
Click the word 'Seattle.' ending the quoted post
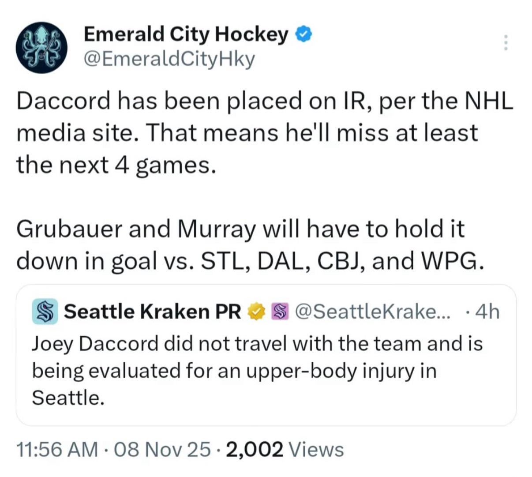(x=68, y=398)
